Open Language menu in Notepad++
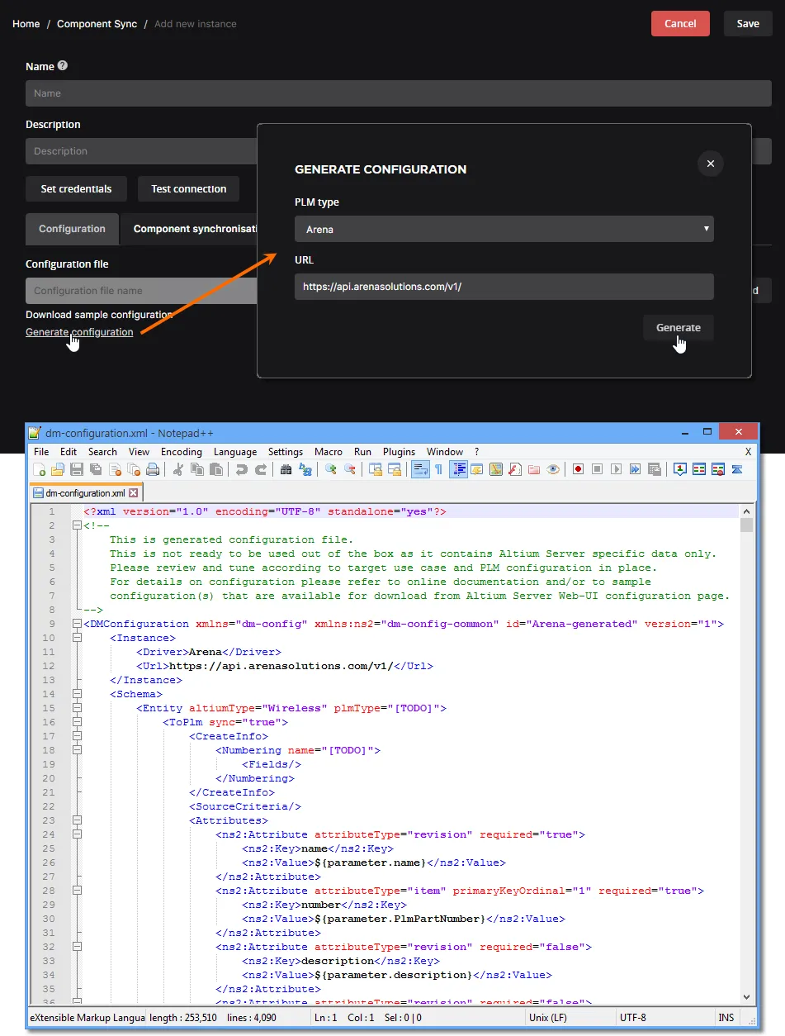Image resolution: width=785 pixels, height=1036 pixels. pos(235,452)
